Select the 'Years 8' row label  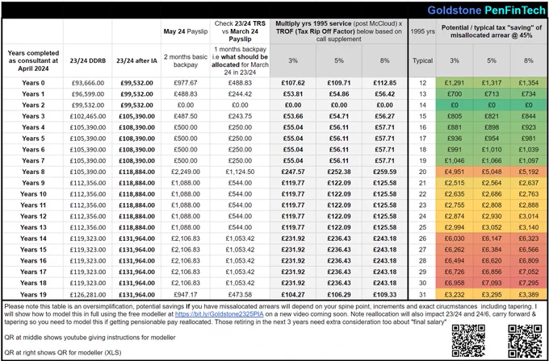tap(33, 172)
